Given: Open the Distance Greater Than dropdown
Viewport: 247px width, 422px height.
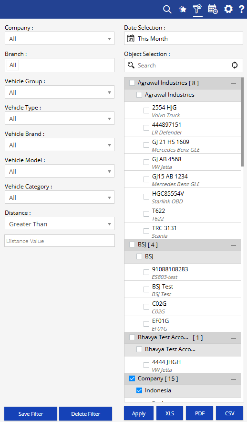Looking at the screenshot, I should [x=60, y=223].
